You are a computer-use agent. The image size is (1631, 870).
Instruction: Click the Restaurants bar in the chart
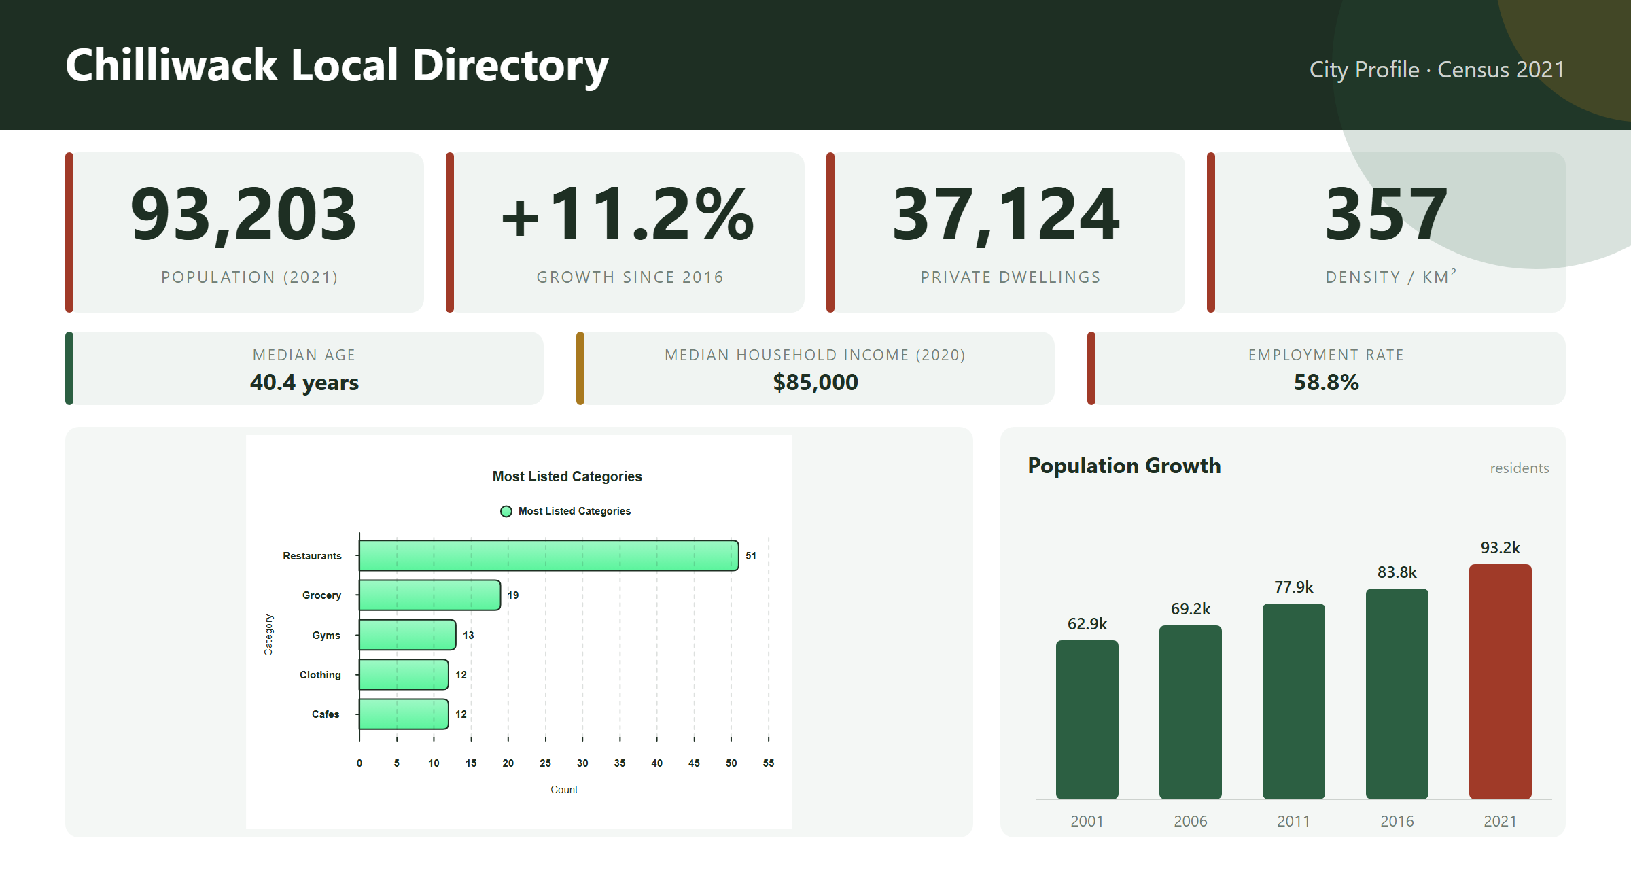(x=548, y=555)
